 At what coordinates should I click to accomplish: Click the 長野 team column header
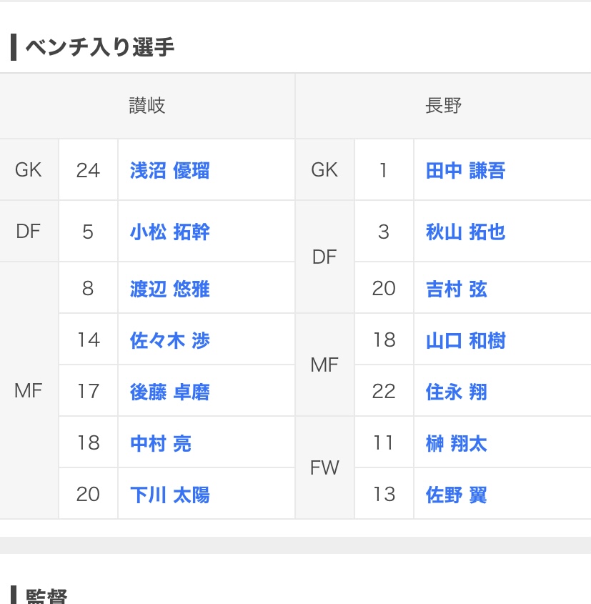pos(443,106)
